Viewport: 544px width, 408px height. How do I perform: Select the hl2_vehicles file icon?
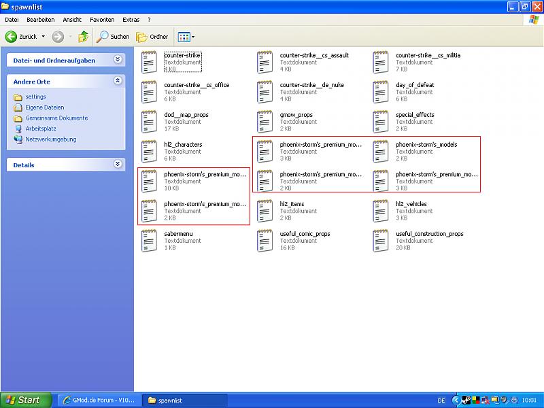coord(381,211)
